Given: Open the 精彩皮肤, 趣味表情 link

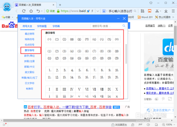Looking at the screenshot, I should (x=160, y=93).
